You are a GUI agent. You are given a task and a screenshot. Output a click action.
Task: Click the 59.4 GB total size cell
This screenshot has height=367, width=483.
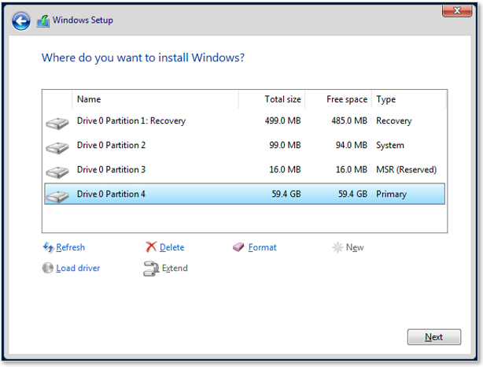click(286, 194)
